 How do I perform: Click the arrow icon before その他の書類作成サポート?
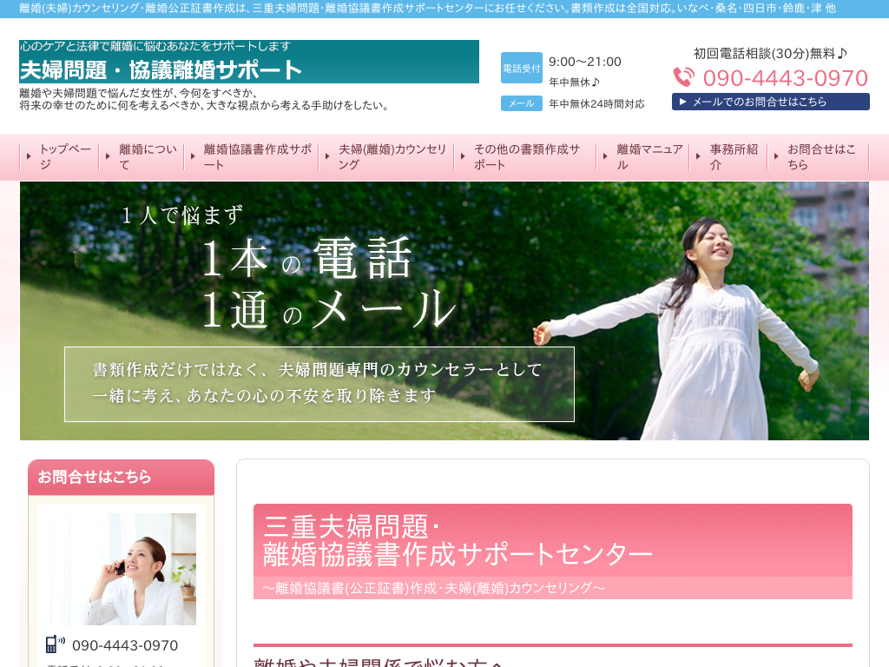(x=463, y=156)
